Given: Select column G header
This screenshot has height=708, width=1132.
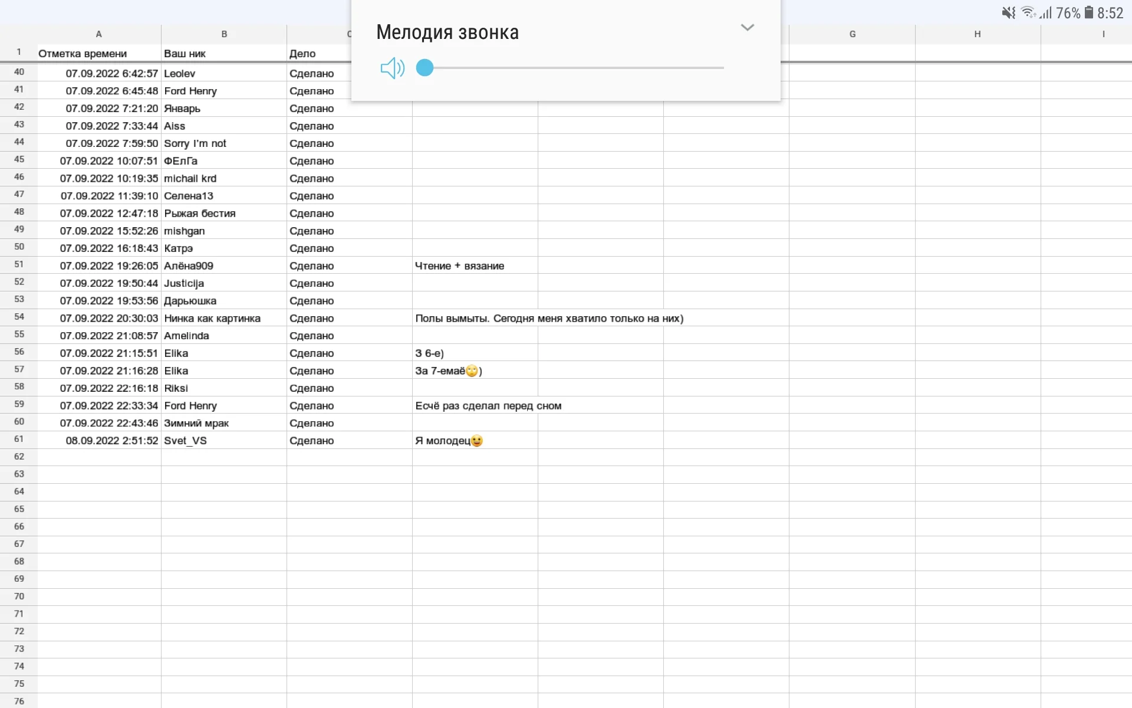Looking at the screenshot, I should pyautogui.click(x=852, y=34).
